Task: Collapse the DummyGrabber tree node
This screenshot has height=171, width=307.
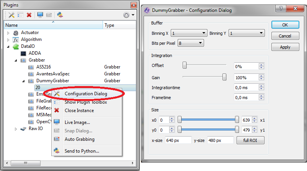Action: [23, 81]
